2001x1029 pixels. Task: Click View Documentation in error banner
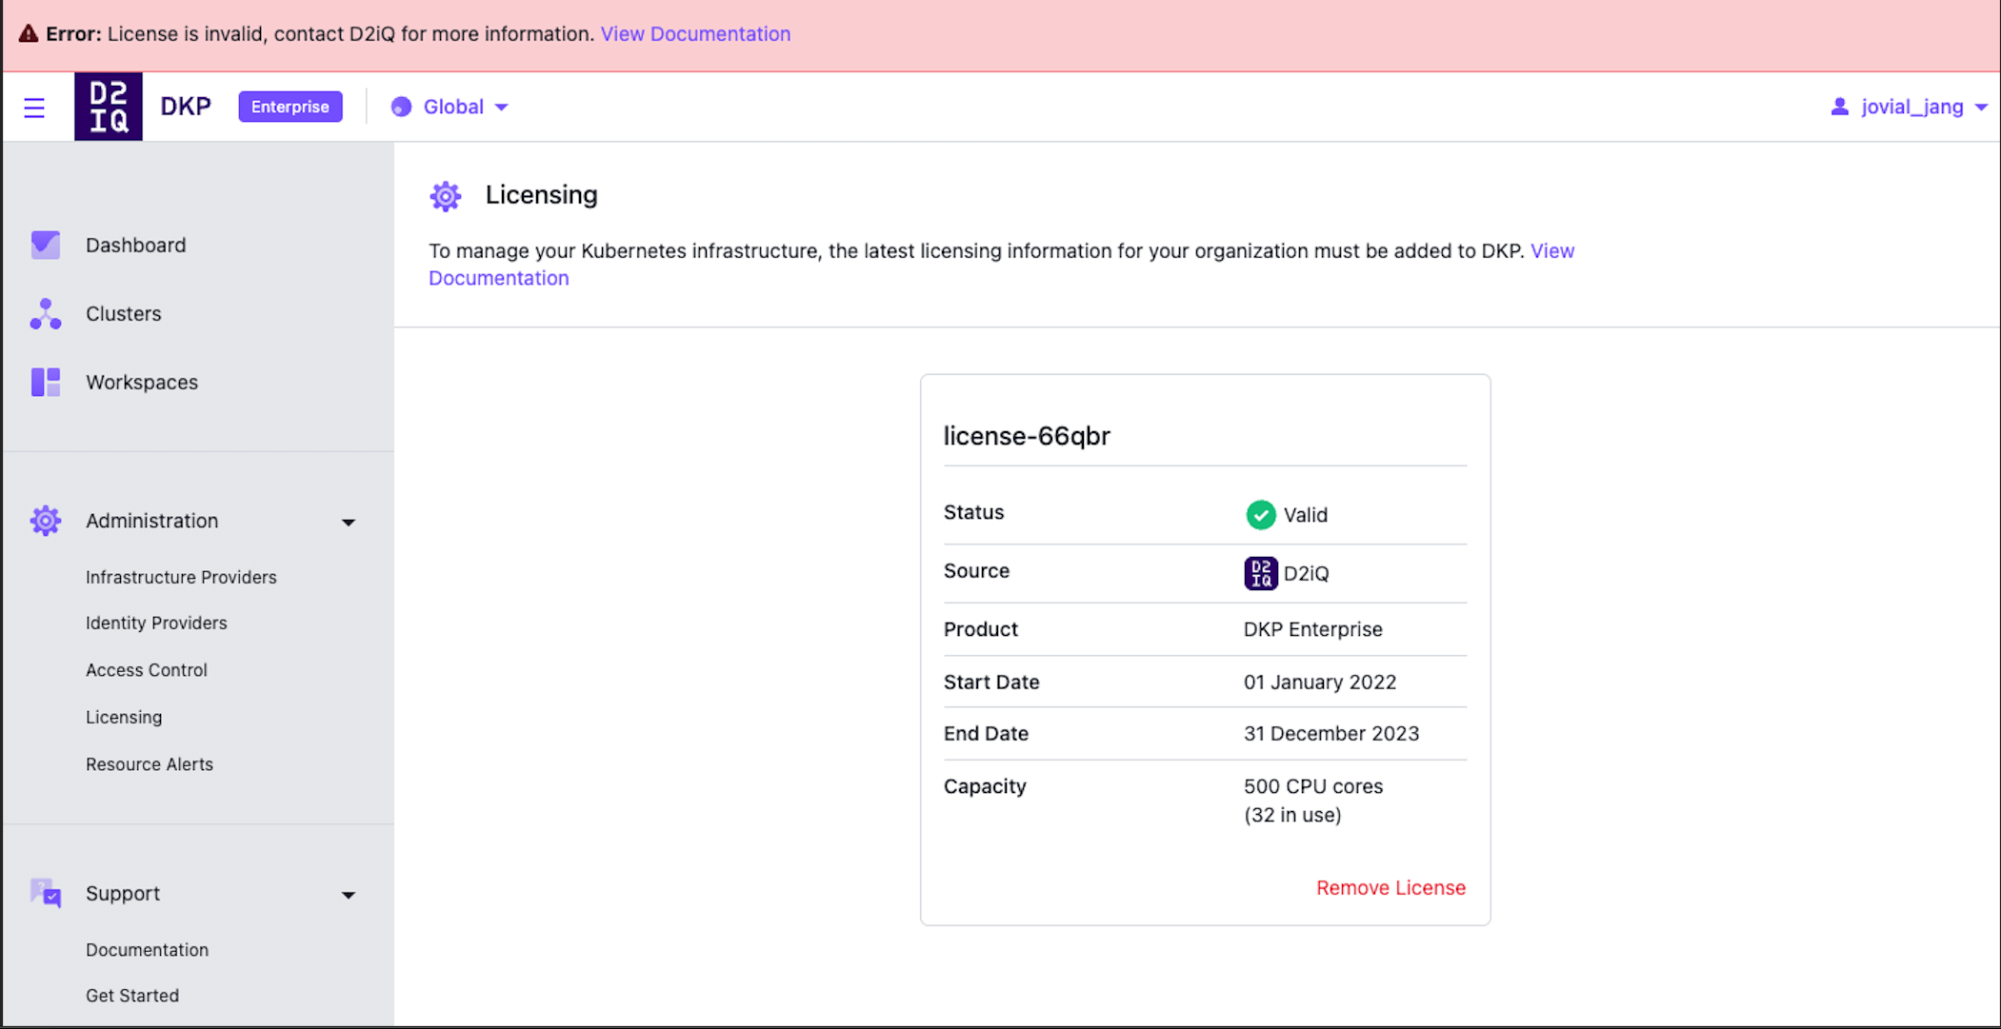695,33
